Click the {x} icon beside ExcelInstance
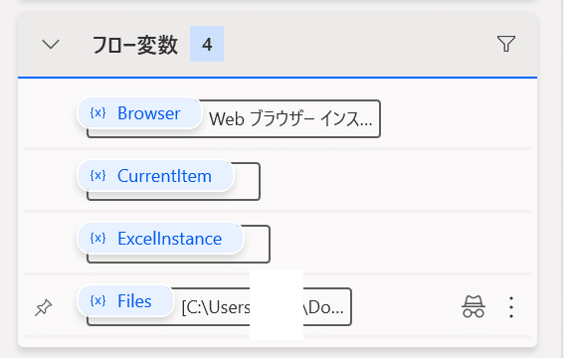 point(97,239)
